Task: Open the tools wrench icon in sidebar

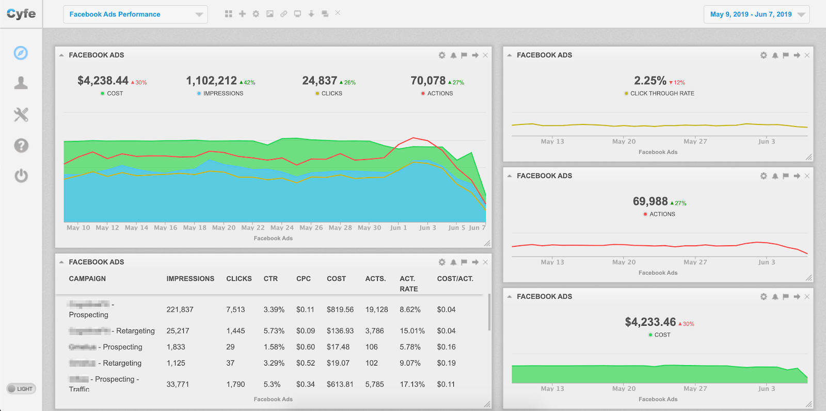Action: [21, 114]
